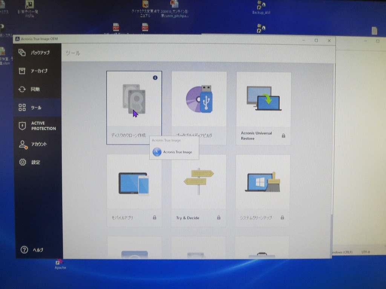Screen dimensions: 386x289
Task: Click the lock icon on Universal Restore
Action: pyautogui.click(x=283, y=135)
